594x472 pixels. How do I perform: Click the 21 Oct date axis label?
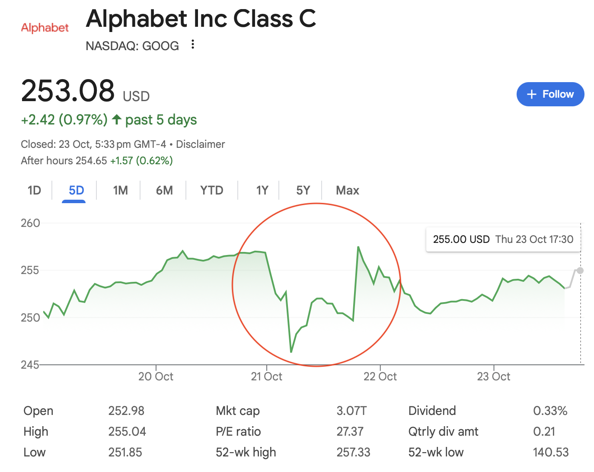(x=266, y=376)
